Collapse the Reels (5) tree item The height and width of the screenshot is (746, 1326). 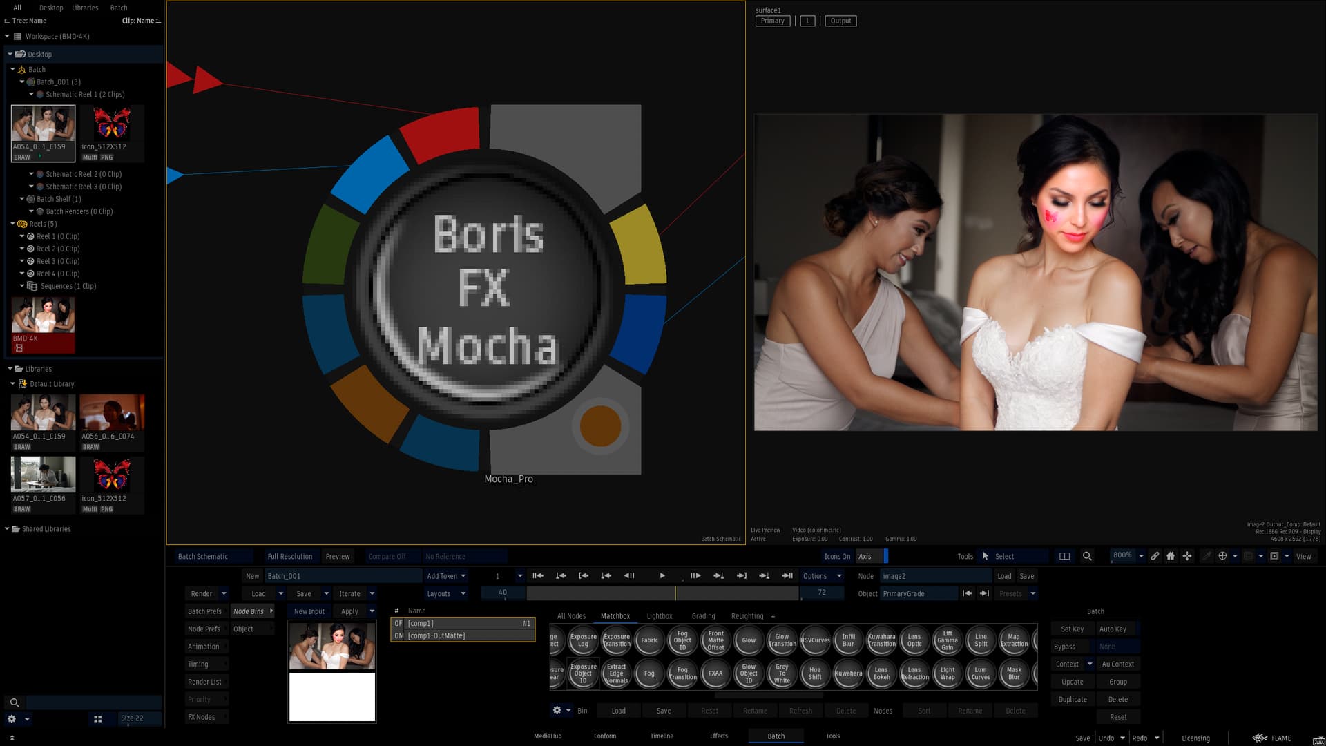click(x=12, y=224)
